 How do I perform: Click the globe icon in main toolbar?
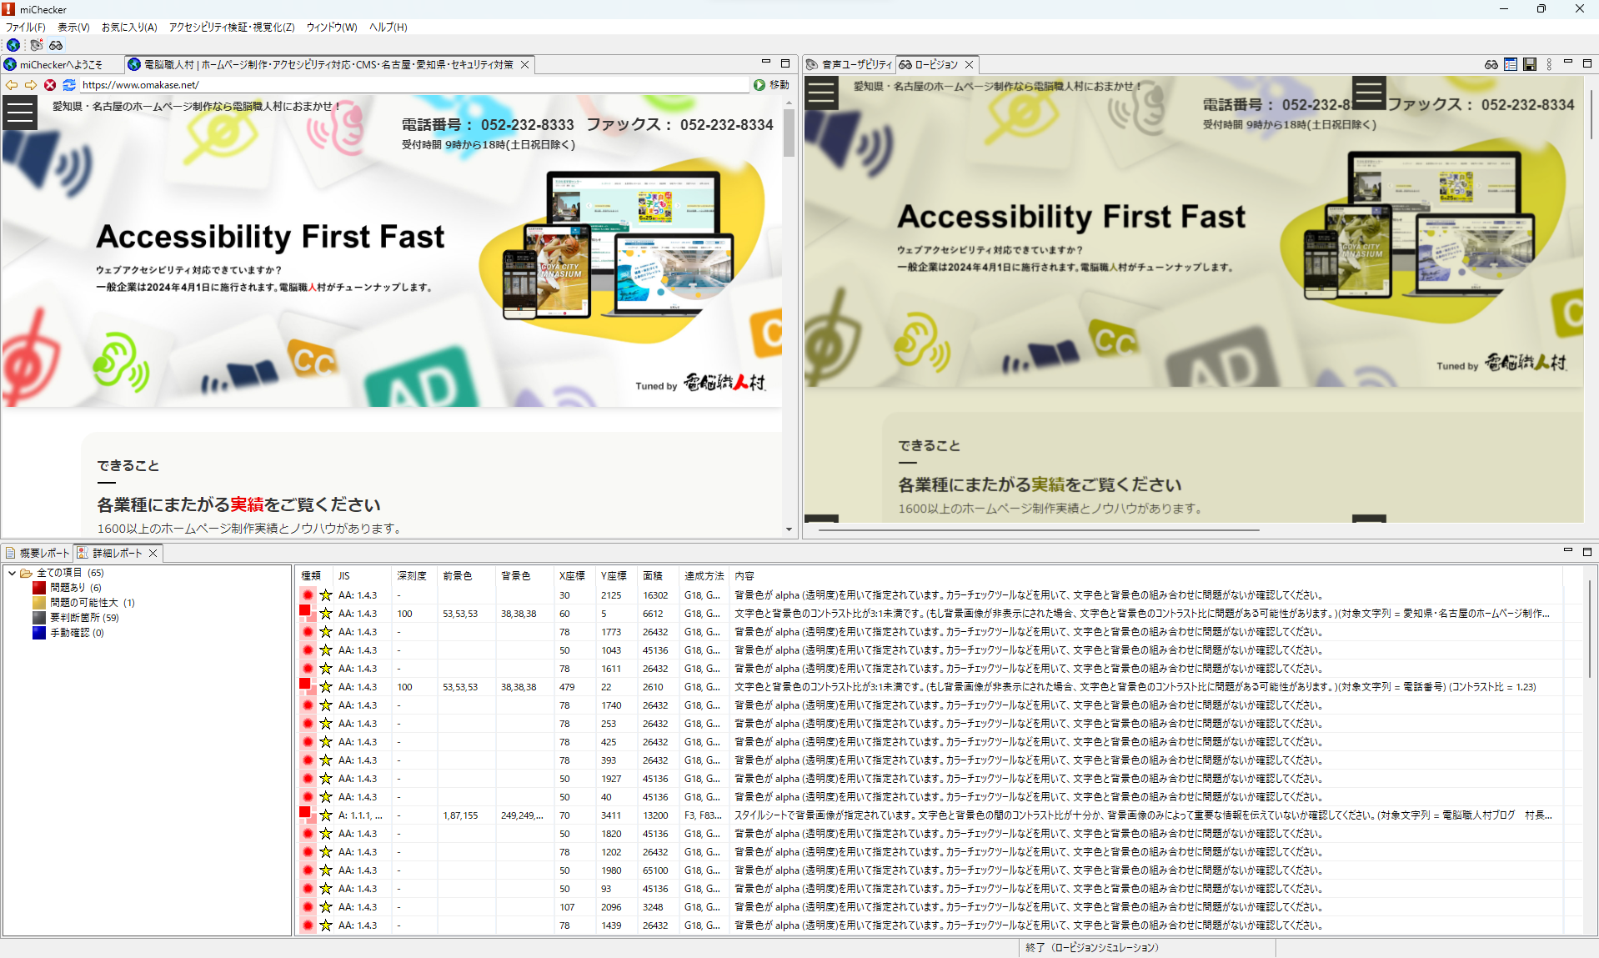point(13,45)
